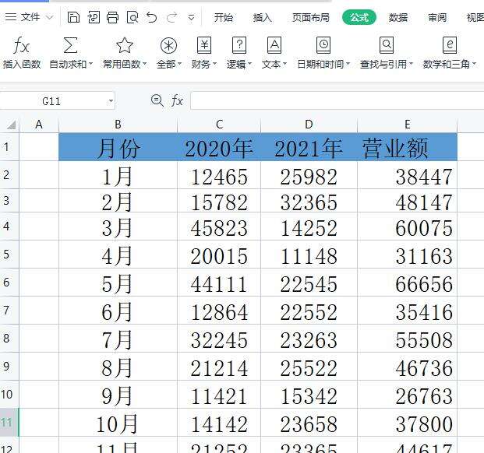The width and height of the screenshot is (484, 453).
Task: Click the 2021年 header cell
Action: coord(309,146)
